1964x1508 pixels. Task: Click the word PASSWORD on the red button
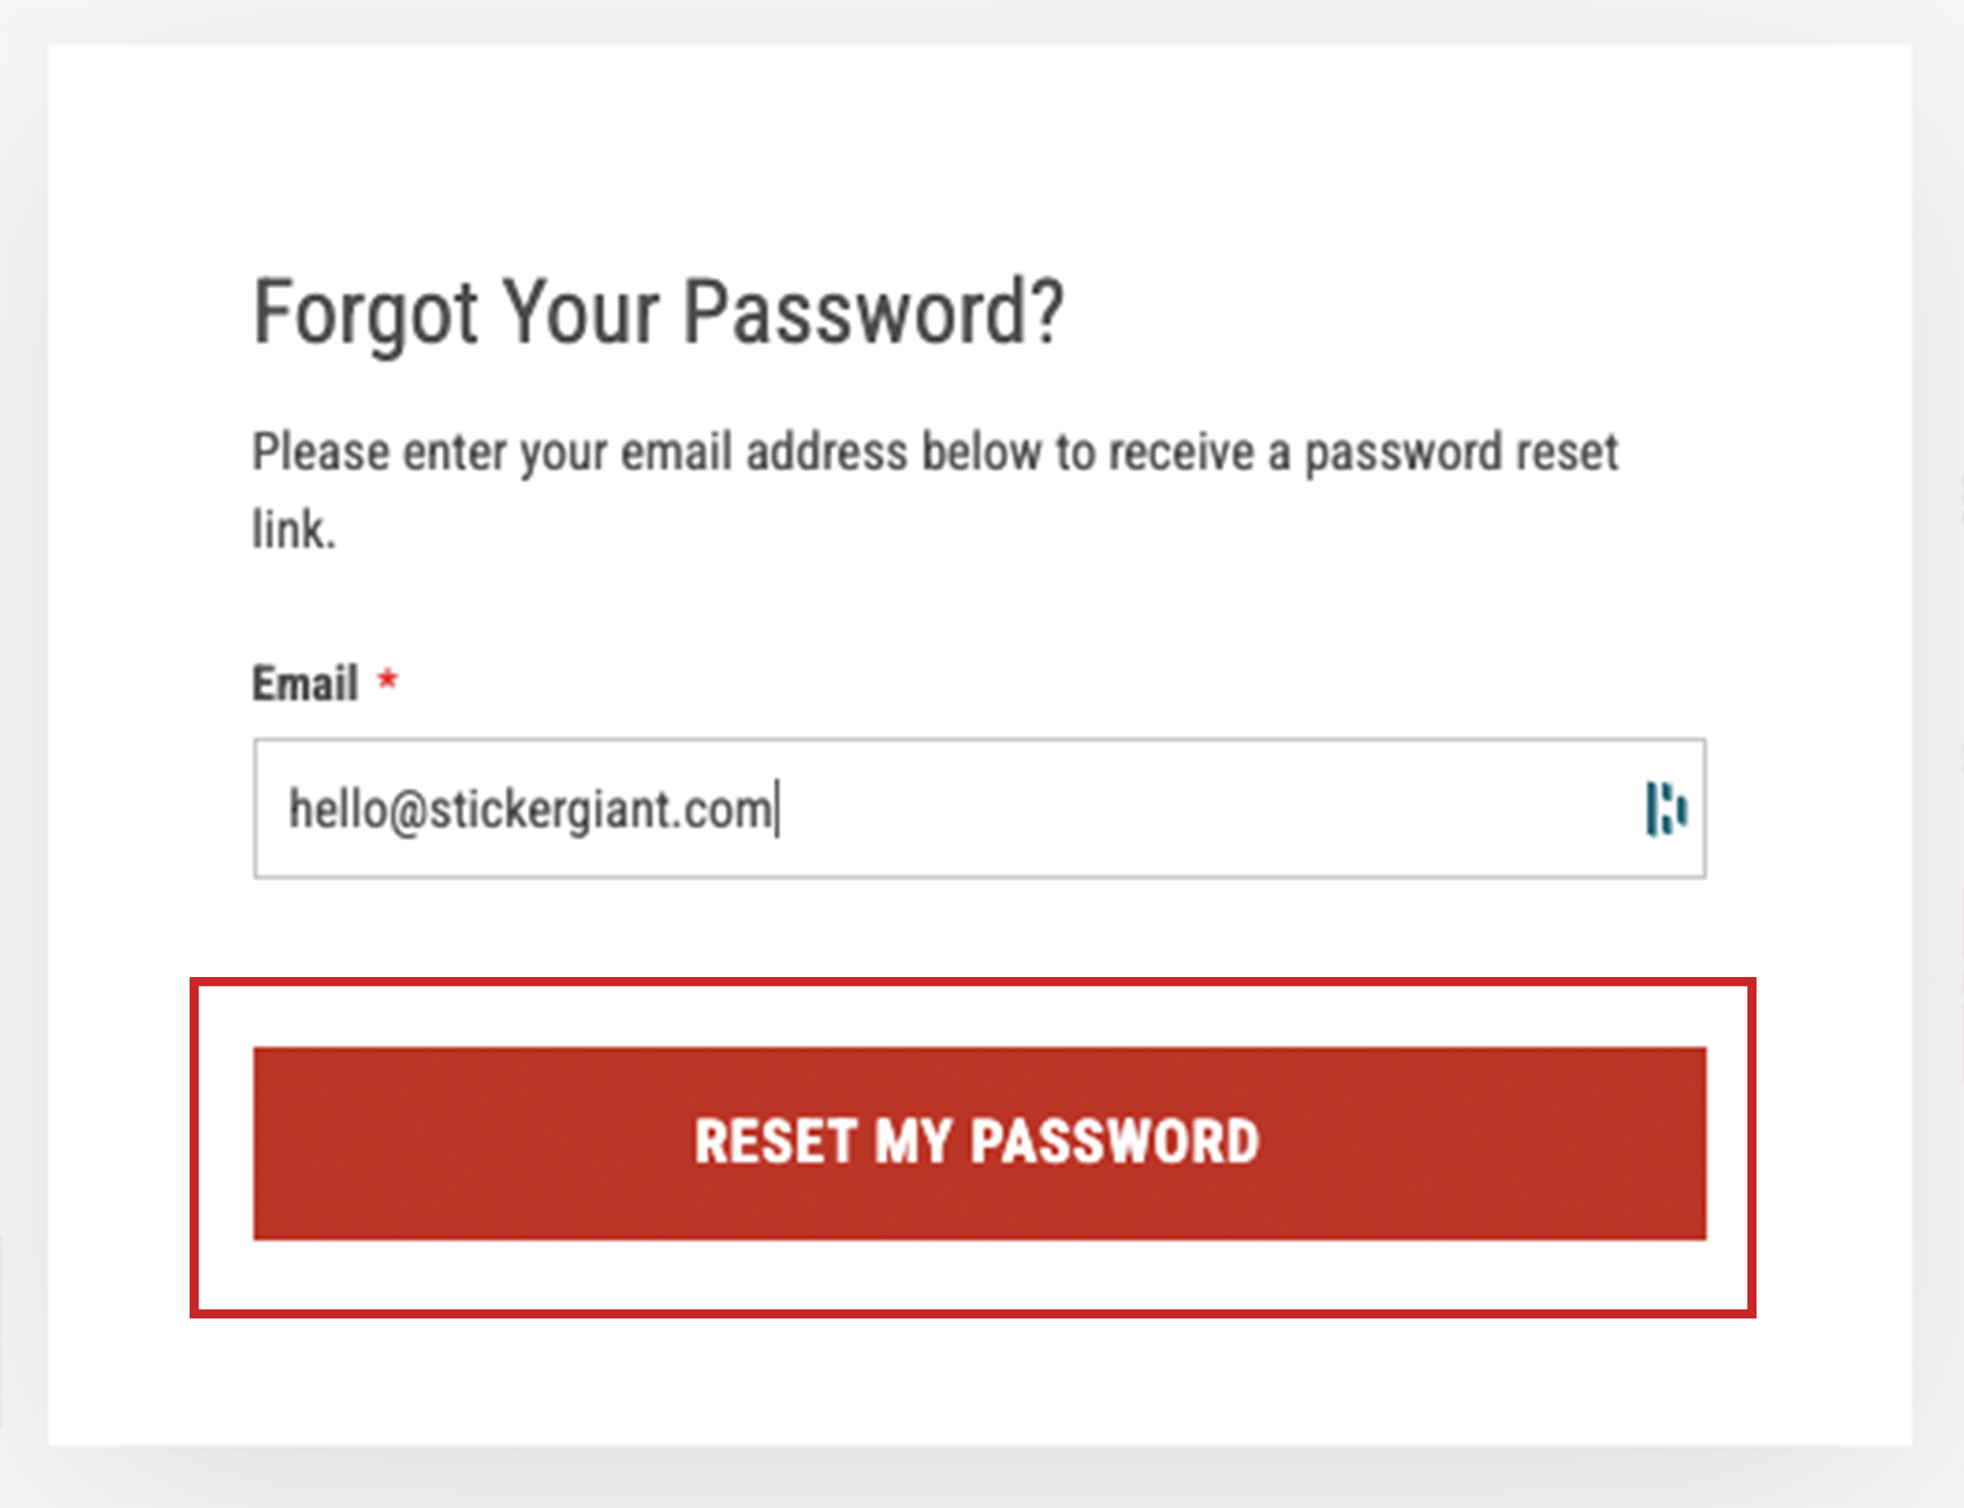click(x=1114, y=1142)
